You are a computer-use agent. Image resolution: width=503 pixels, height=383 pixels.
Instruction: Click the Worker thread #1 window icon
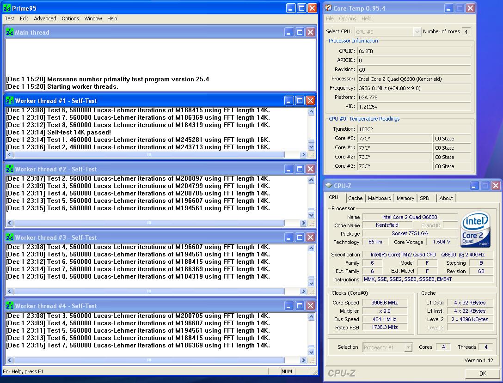(x=10, y=101)
